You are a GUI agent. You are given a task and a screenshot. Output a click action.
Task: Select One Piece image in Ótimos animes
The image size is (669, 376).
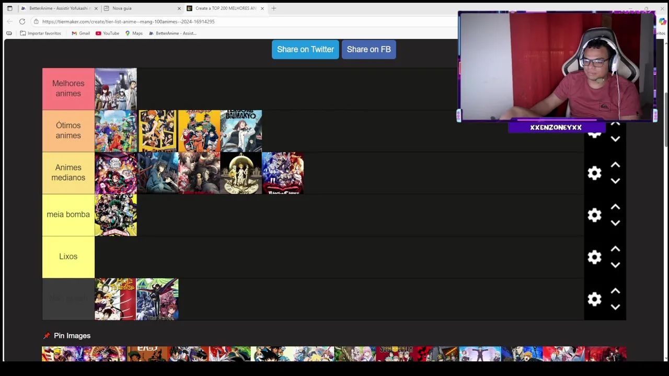(116, 131)
